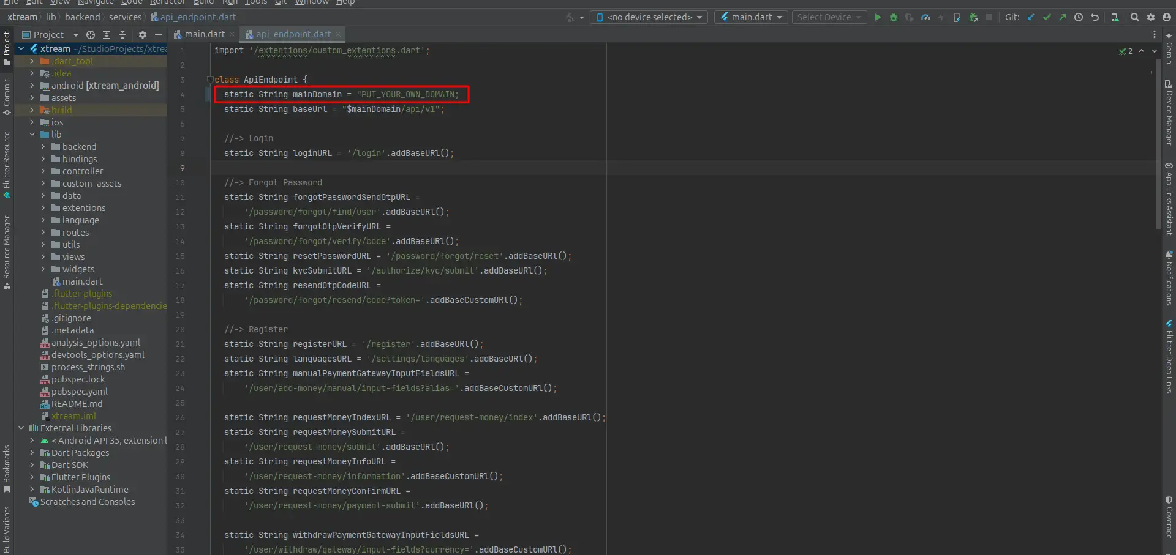Open editor tabs more options kebab menu
The width and height of the screenshot is (1176, 555).
(1155, 35)
